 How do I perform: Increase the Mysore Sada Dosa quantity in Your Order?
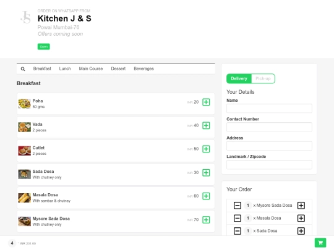tap(301, 206)
